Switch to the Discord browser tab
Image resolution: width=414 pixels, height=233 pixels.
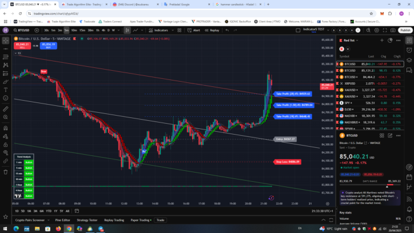pos(136,5)
